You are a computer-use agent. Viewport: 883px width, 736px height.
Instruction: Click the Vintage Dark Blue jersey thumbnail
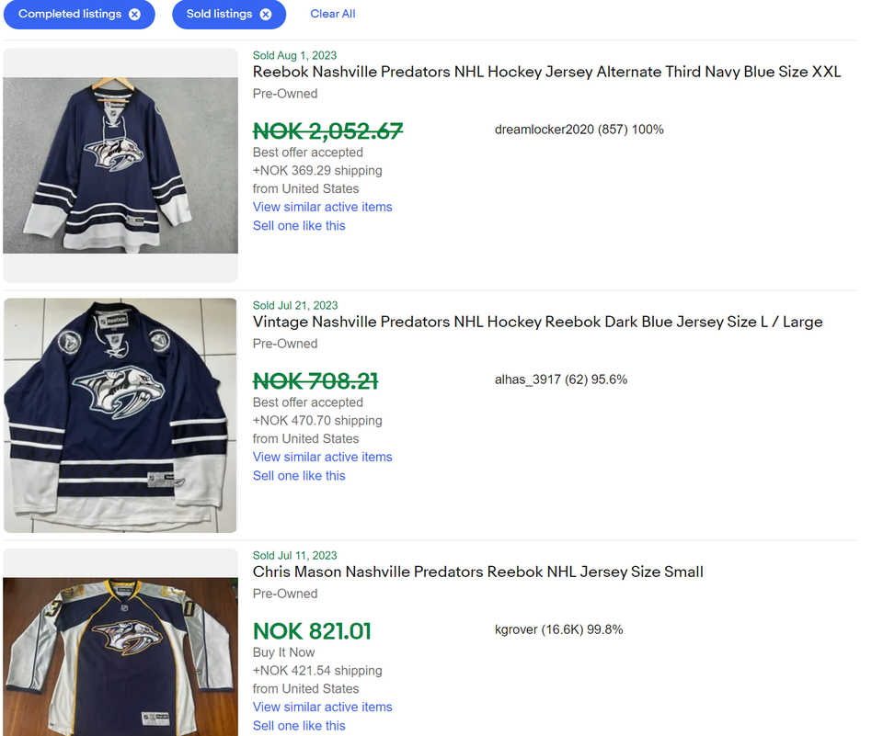click(x=120, y=415)
